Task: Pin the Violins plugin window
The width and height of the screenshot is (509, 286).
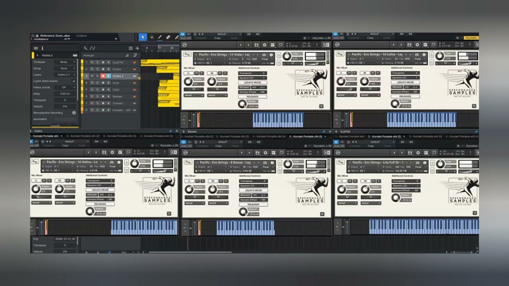Action: [x=171, y=131]
